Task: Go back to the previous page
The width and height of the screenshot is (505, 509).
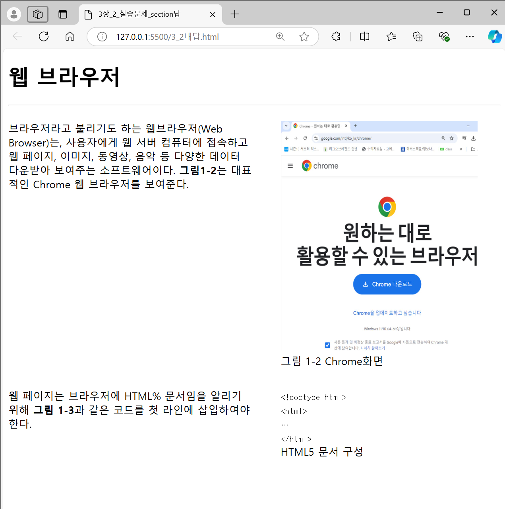Action: [x=17, y=37]
